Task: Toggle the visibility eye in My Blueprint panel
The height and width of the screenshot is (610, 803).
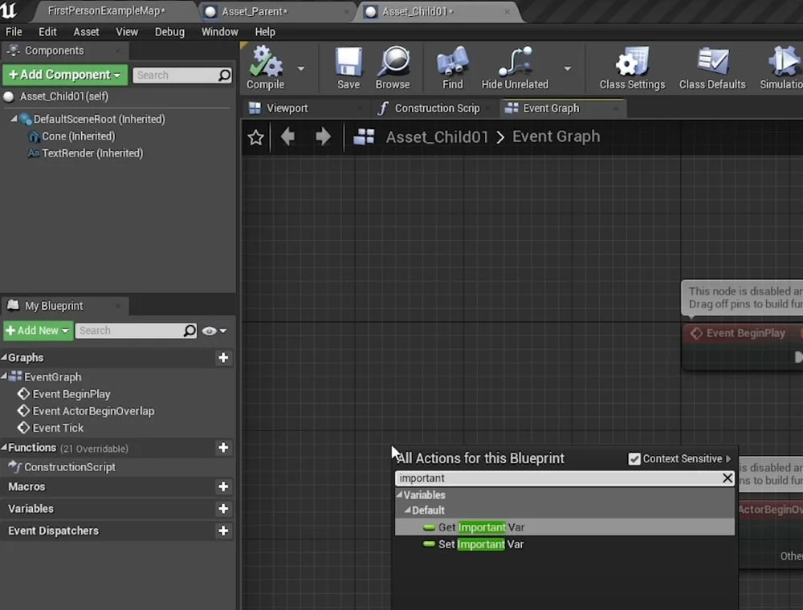Action: coord(210,330)
